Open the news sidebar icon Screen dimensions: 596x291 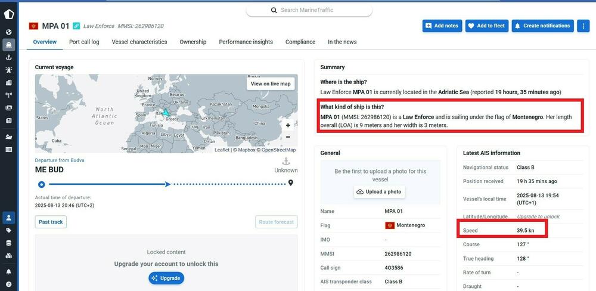(x=9, y=120)
